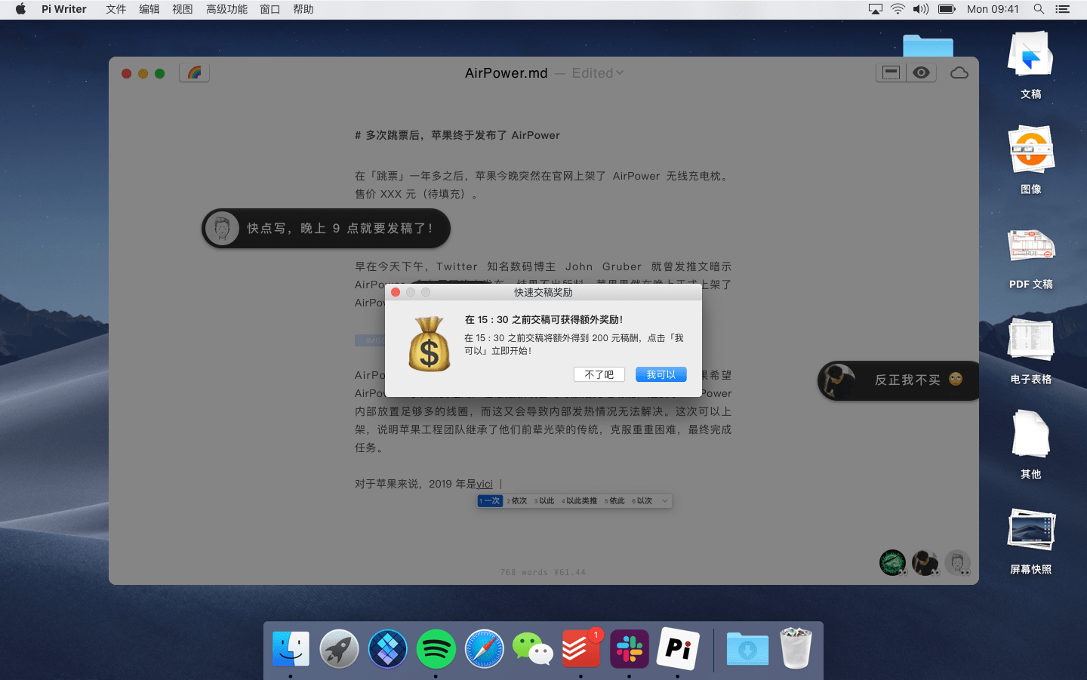Click the green circular avatar at bottom right
Viewport: 1087px width, 680px height.
[x=893, y=562]
